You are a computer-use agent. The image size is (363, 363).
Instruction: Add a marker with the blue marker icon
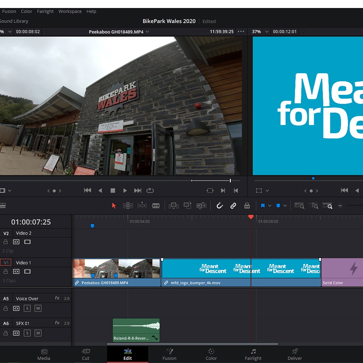(278, 206)
